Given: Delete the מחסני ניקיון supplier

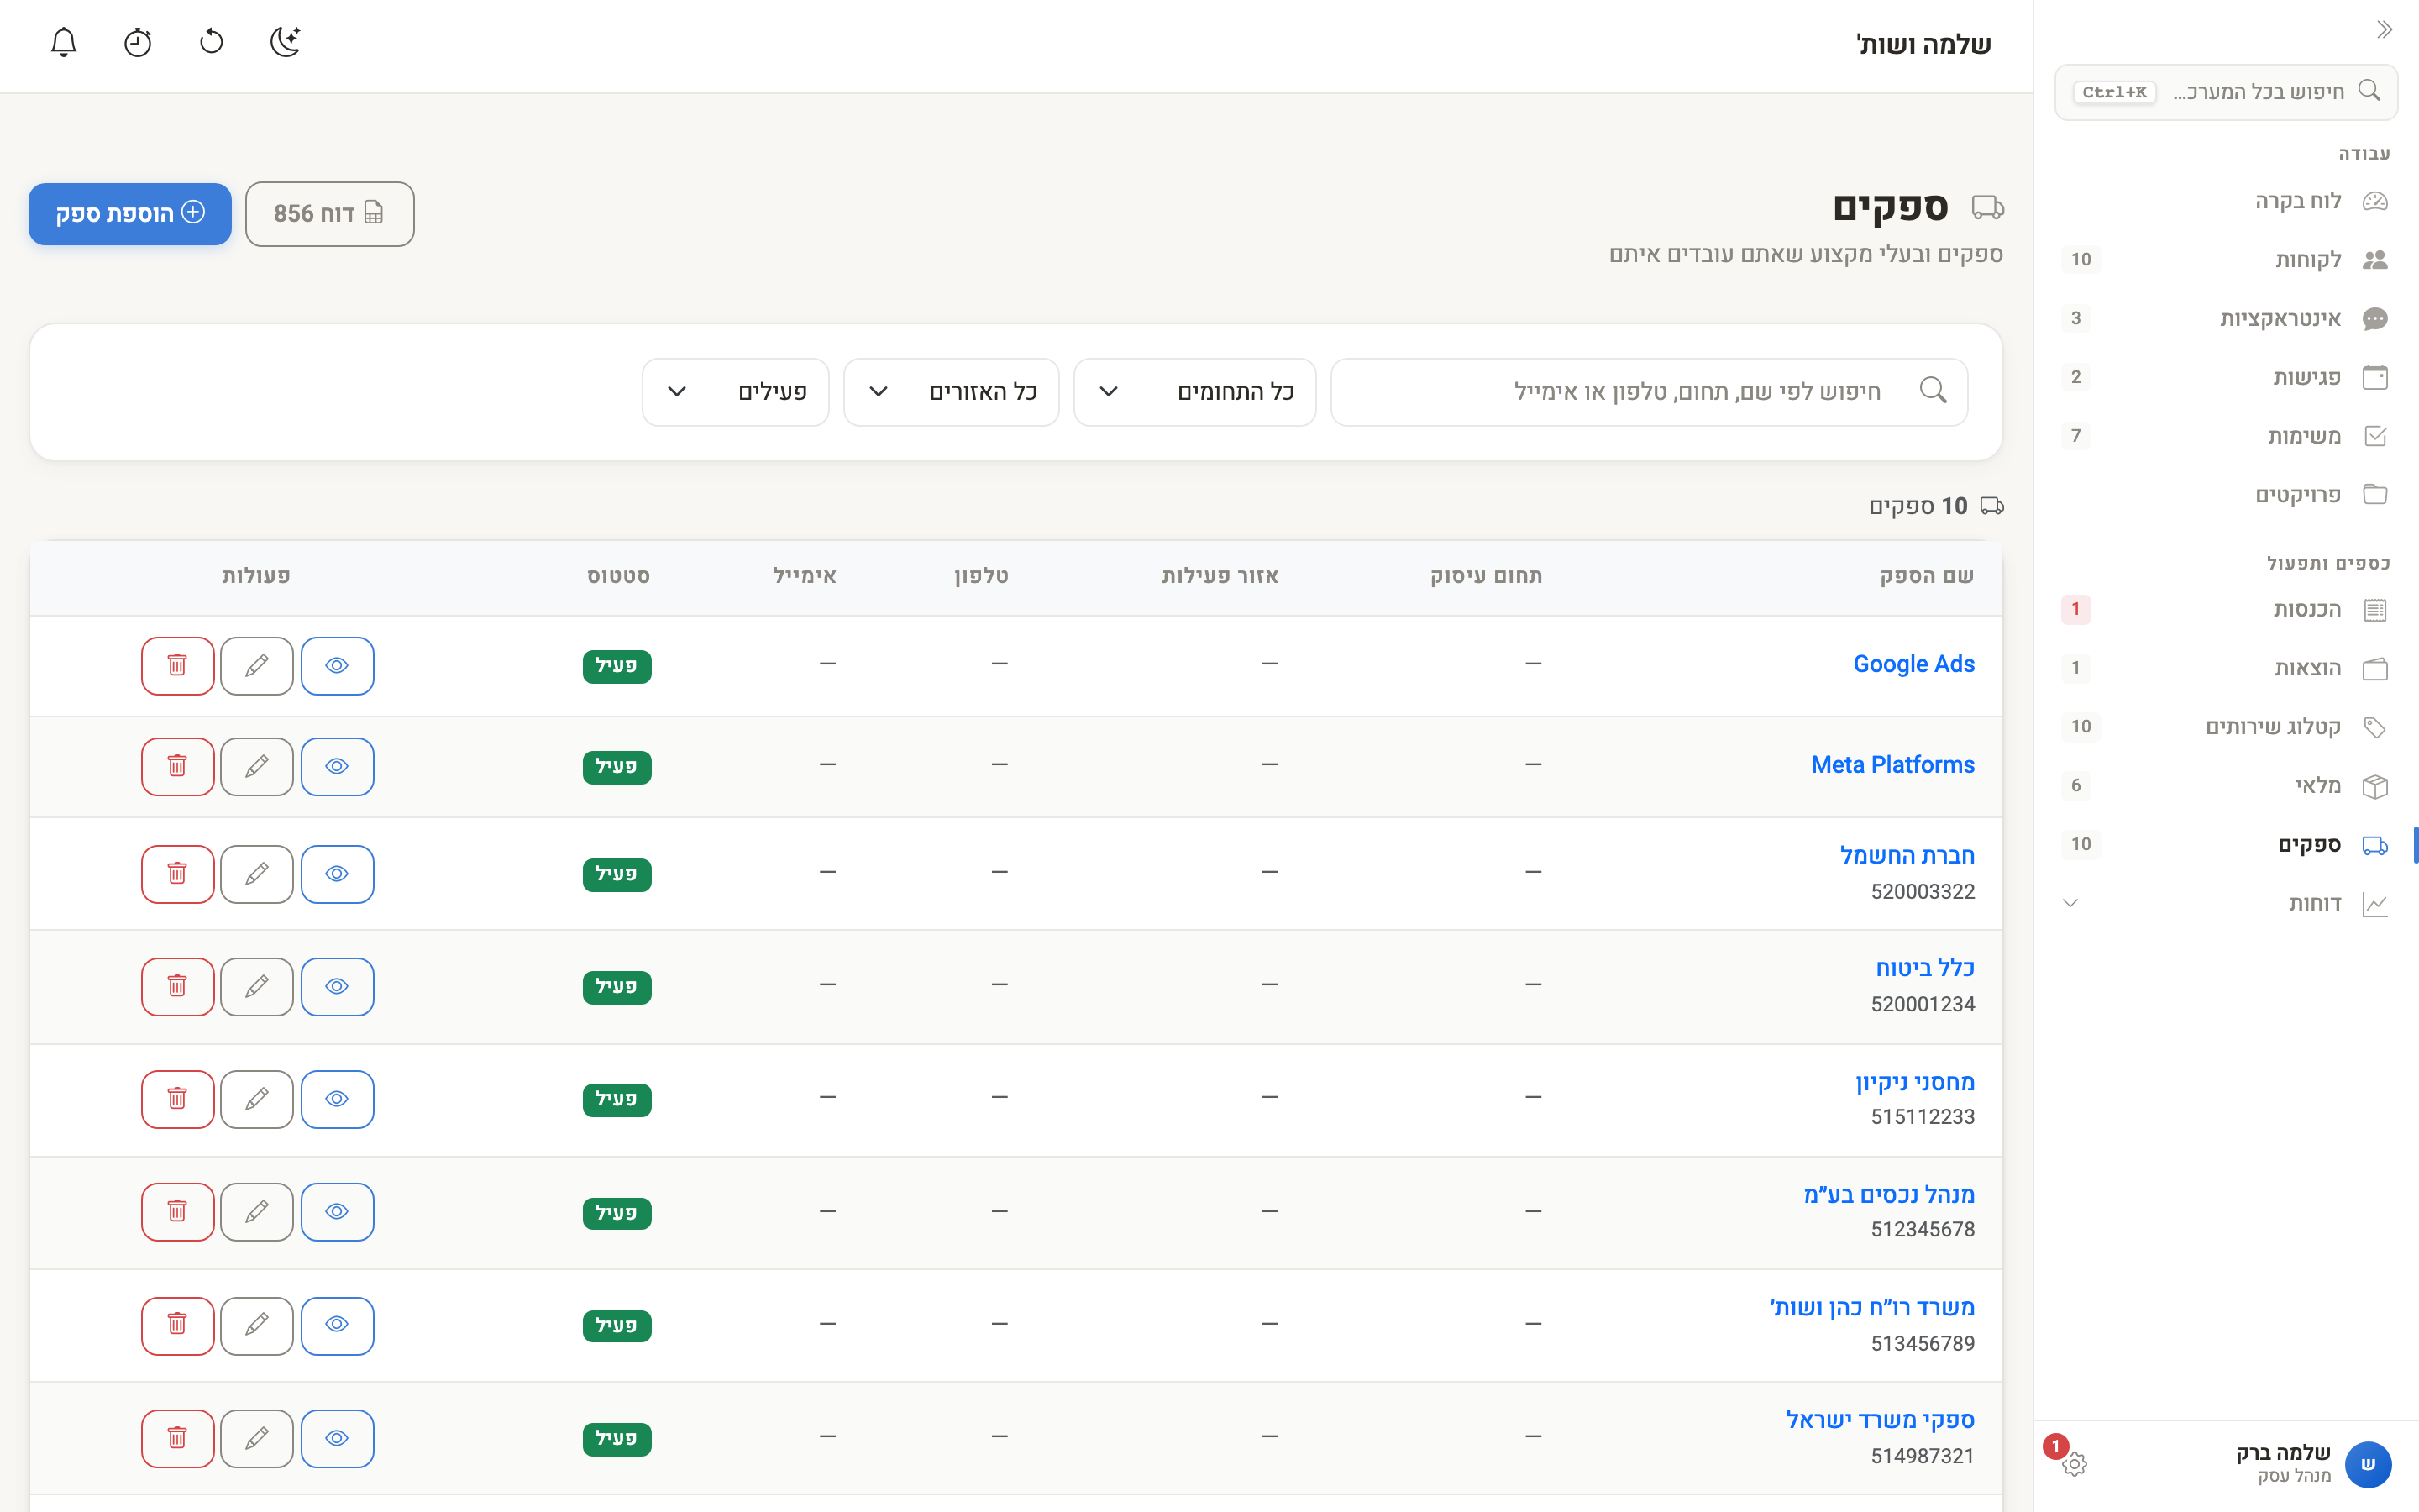Looking at the screenshot, I should 178,1099.
